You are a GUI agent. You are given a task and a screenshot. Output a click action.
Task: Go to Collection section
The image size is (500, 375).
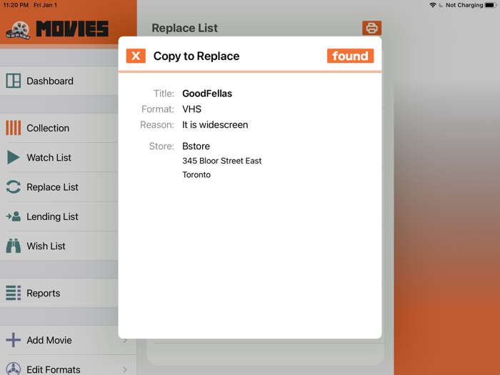click(48, 128)
